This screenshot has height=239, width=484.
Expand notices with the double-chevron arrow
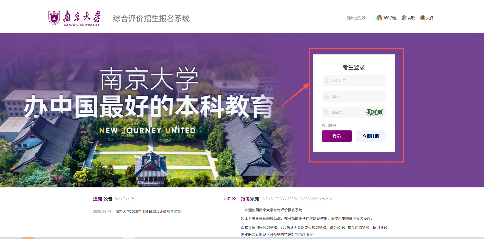(234, 199)
